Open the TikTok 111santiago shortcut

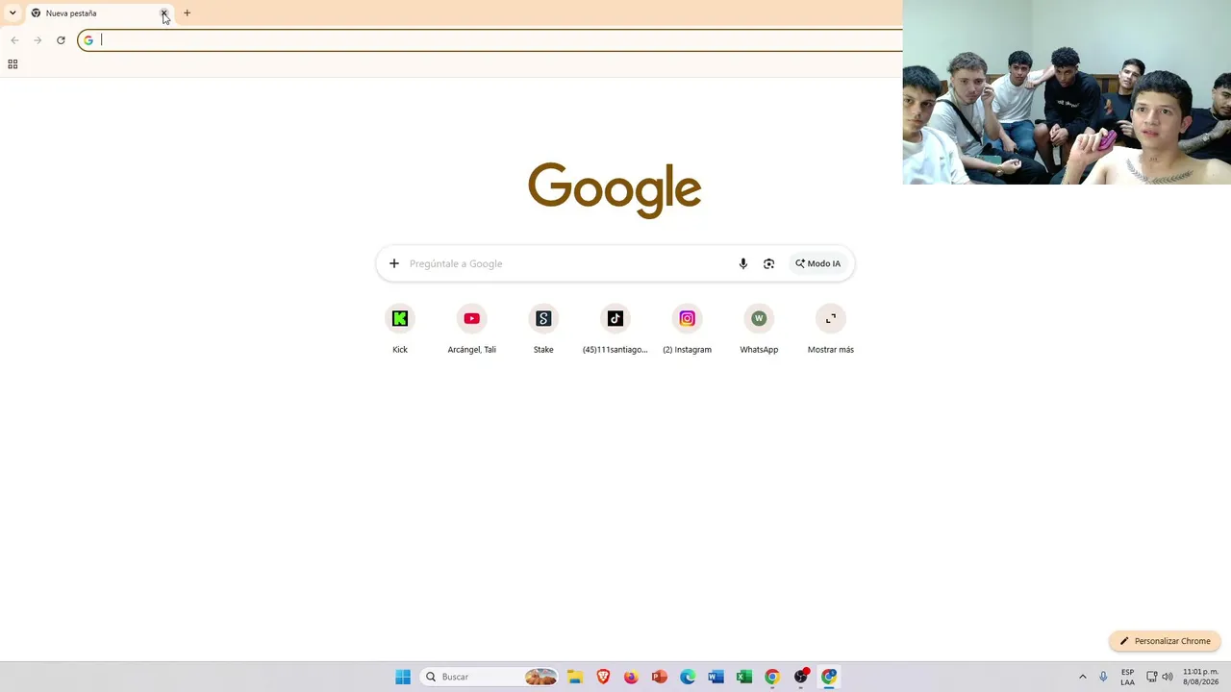615,329
